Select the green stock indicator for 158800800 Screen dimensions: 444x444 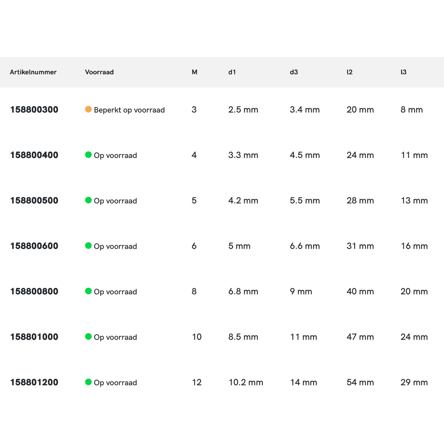88,291
